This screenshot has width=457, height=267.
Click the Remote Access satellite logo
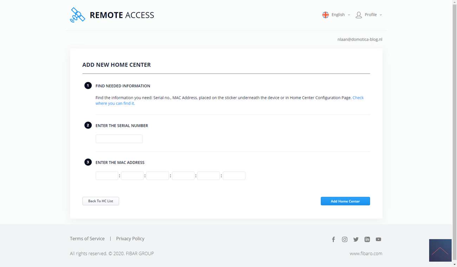click(x=77, y=15)
